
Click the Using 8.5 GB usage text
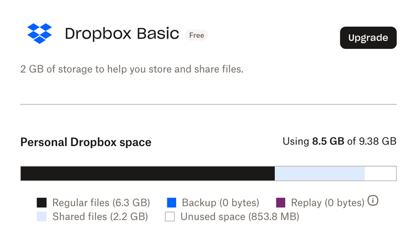[x=339, y=141]
